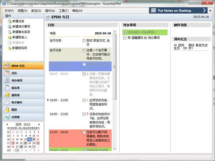Image resolution: width=215 pixels, height=161 pixels.
Task: Open the 电子邮件 mail module icon
Action: click(x=7, y=102)
